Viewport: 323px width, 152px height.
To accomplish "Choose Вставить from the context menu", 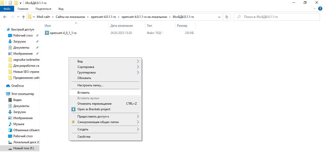I will [x=84, y=93].
